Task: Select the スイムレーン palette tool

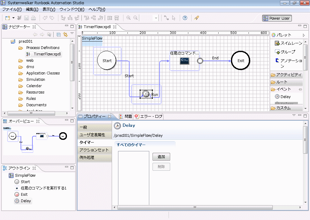Action: pyautogui.click(x=289, y=43)
